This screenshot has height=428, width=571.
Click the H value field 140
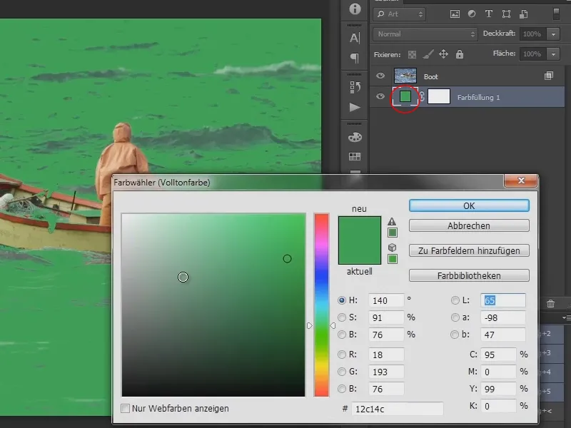pyautogui.click(x=386, y=300)
